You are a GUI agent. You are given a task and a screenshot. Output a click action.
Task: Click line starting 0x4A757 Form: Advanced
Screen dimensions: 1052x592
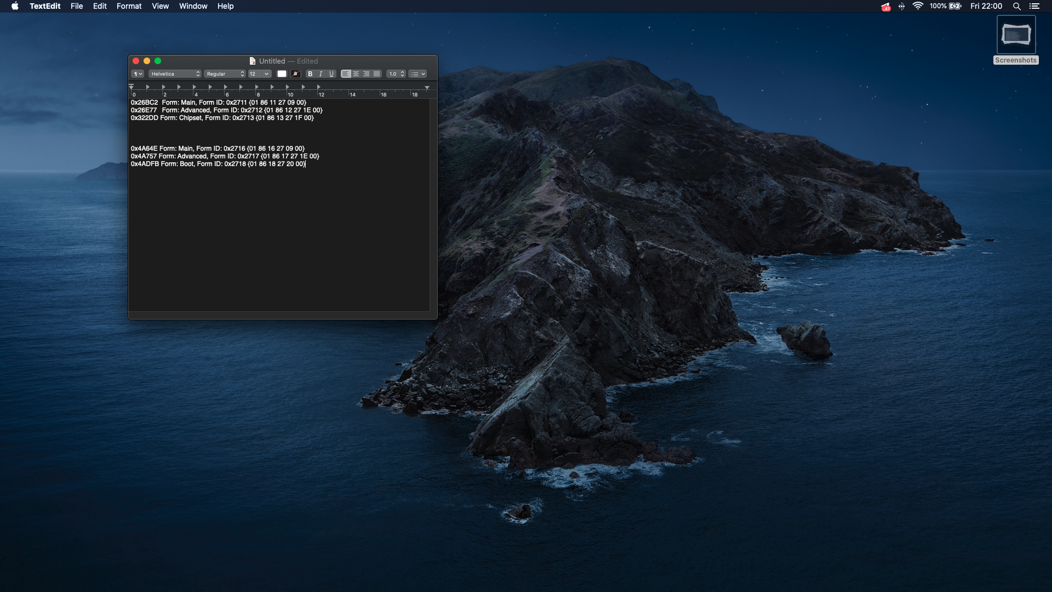(225, 156)
